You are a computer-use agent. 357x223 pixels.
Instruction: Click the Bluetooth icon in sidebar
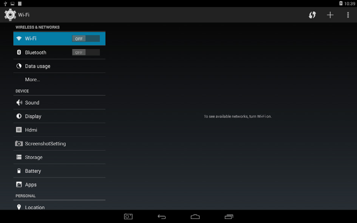19,52
